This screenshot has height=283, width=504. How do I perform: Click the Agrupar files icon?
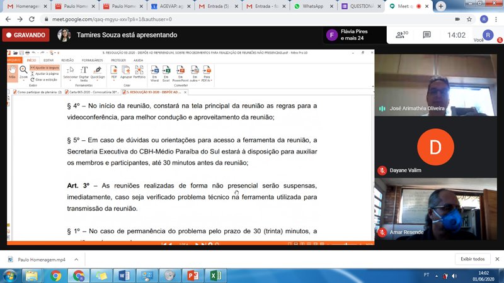click(126, 72)
